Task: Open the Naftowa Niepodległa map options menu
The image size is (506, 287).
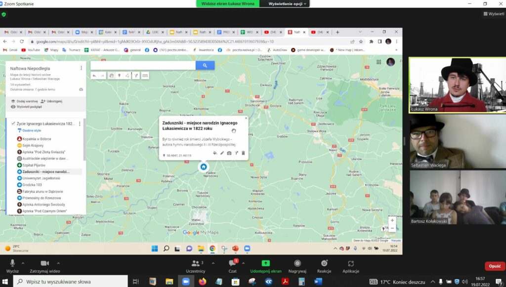Action: pos(81,68)
